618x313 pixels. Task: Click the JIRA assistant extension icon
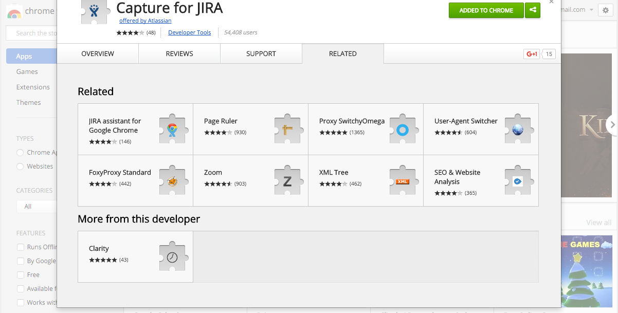click(x=172, y=130)
